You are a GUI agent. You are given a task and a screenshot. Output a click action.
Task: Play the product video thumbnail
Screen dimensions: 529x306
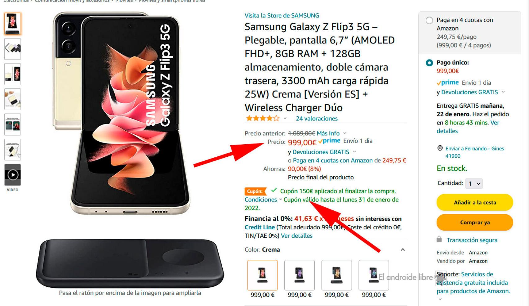13,175
